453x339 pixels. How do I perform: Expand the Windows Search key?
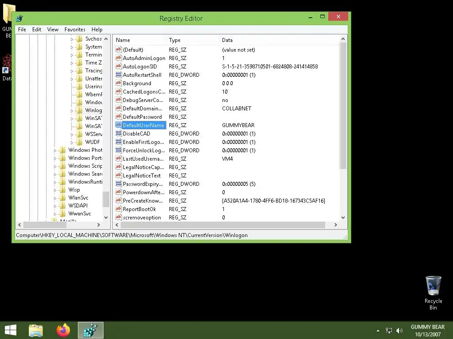55,174
